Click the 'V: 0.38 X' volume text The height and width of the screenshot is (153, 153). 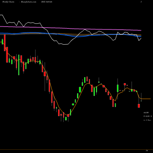(x=147, y=116)
